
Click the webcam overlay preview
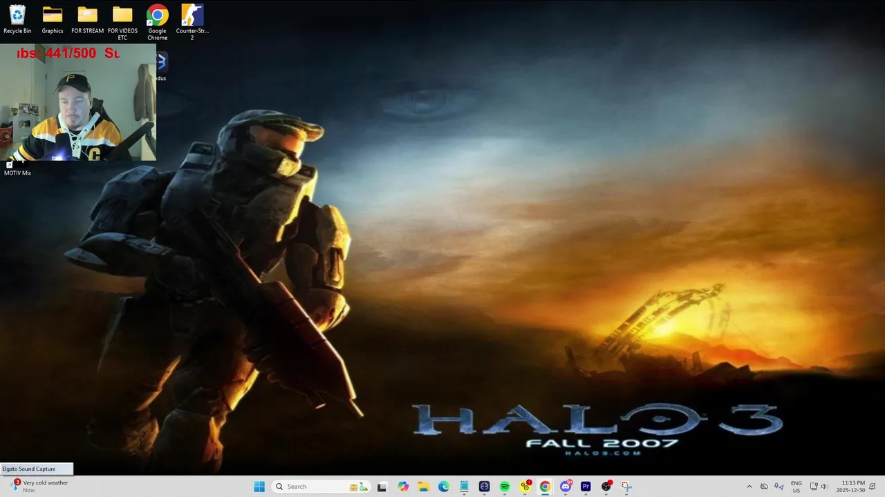[x=78, y=102]
